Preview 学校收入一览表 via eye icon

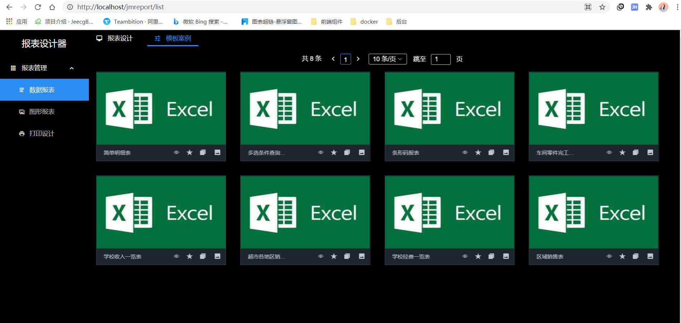point(176,256)
